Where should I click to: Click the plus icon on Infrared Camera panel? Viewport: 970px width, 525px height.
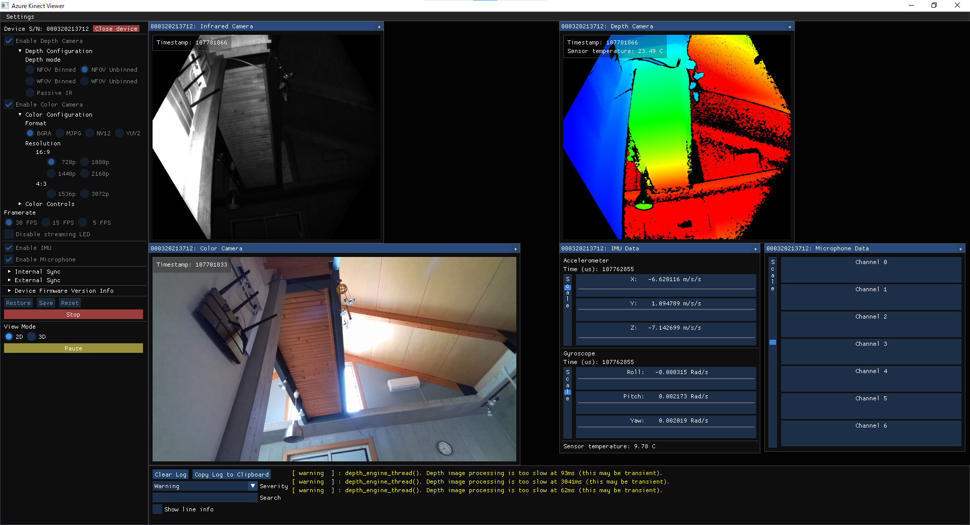click(379, 27)
